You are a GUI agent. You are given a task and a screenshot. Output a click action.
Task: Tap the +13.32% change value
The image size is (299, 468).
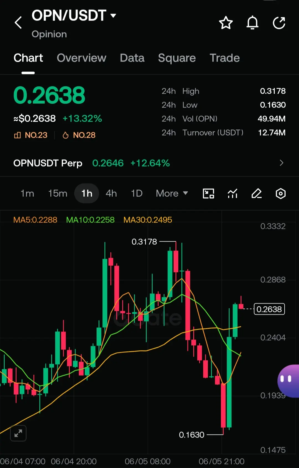(x=82, y=119)
